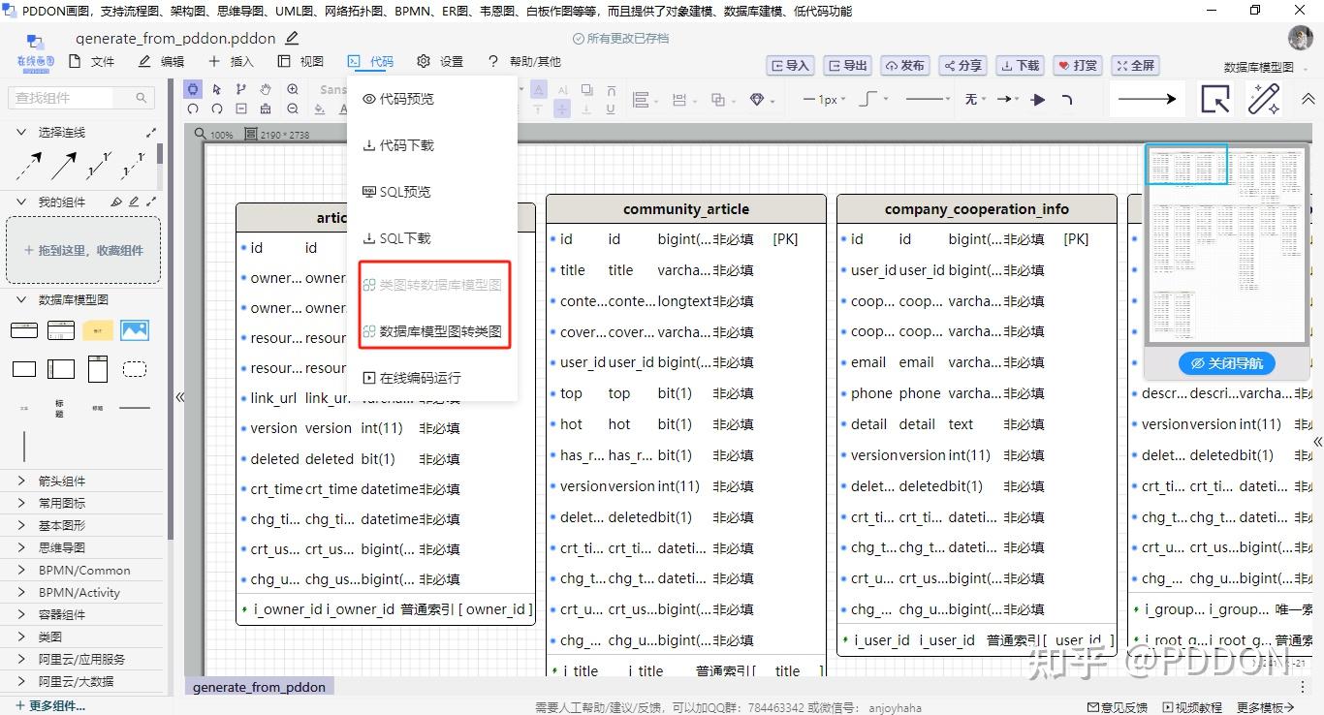Collapse the left component sidebar
The width and height of the screenshot is (1324, 715).
pos(179,397)
